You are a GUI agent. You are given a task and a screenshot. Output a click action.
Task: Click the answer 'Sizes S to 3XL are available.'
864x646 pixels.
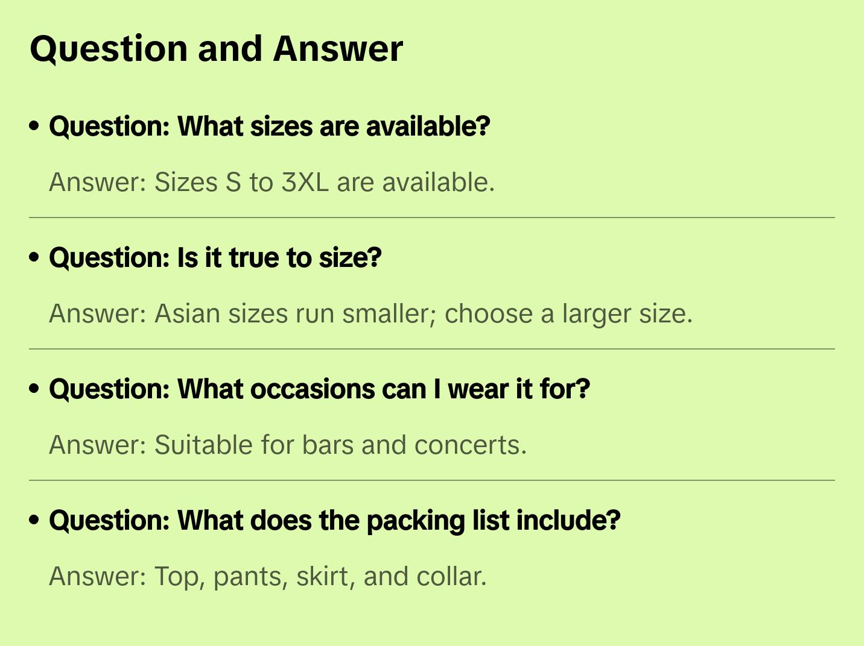click(x=272, y=182)
